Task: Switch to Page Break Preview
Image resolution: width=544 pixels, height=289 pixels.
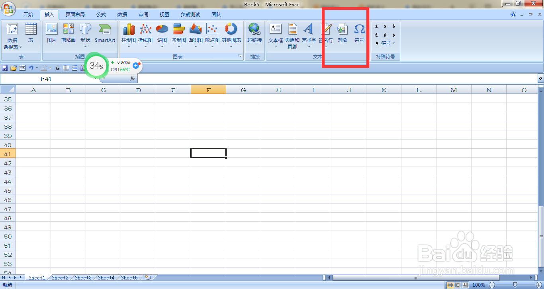Action: [464, 285]
